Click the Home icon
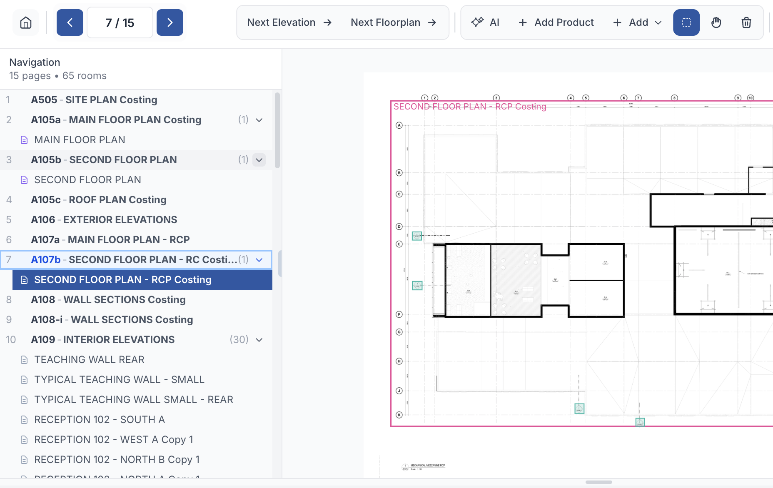Screen dimensions: 773x488 pos(26,22)
